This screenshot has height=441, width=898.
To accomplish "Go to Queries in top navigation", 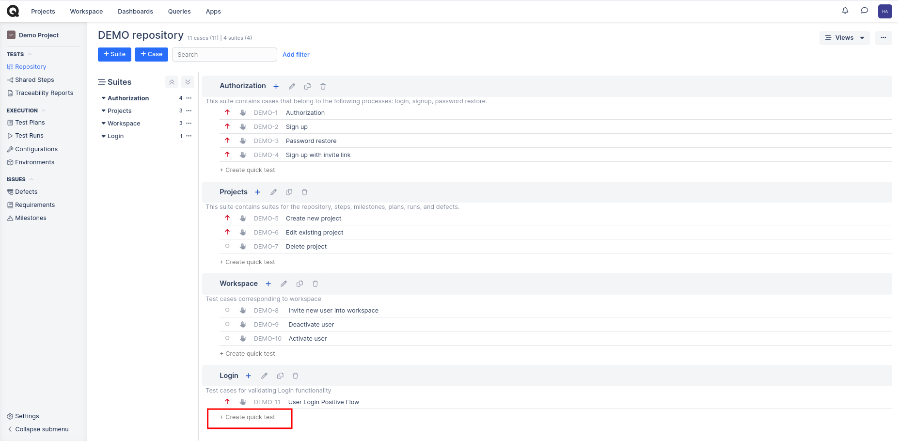I will 179,12.
